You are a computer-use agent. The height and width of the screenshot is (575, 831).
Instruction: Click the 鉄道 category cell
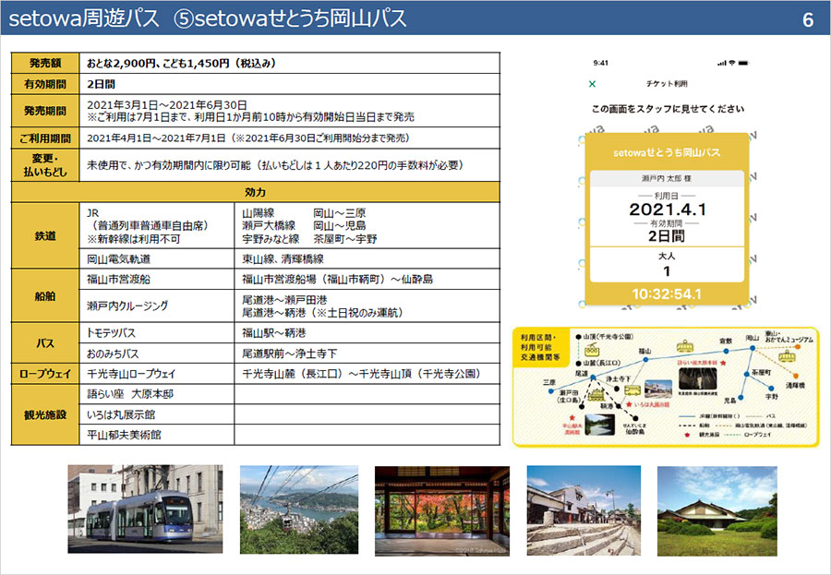pyautogui.click(x=45, y=236)
